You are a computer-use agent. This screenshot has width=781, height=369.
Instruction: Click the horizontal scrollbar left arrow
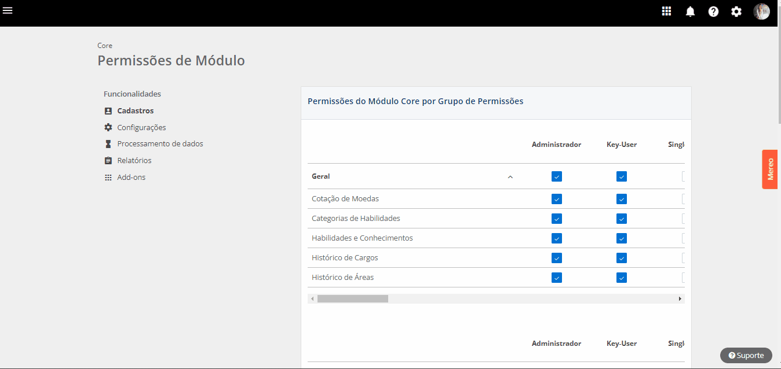point(312,299)
